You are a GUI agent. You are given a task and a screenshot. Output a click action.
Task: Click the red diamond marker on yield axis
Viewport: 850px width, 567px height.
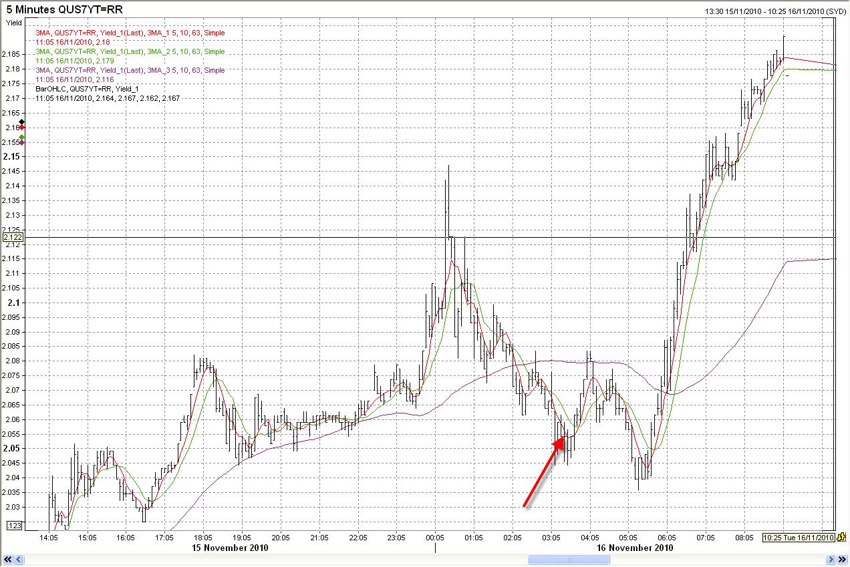click(22, 128)
